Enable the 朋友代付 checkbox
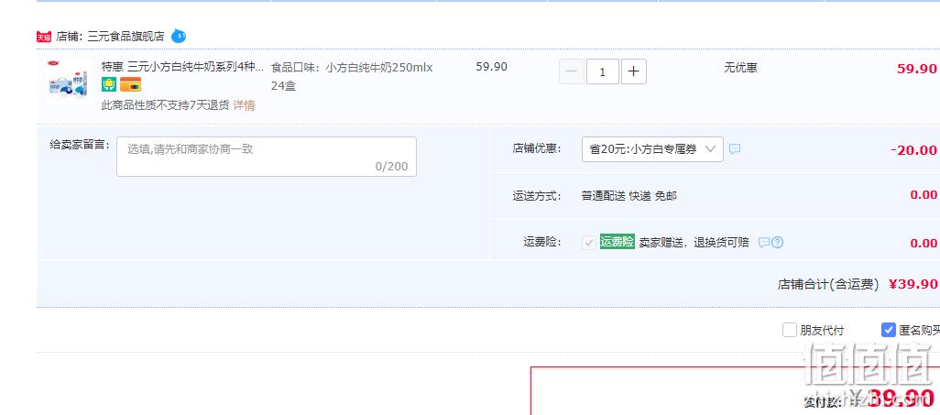This screenshot has width=940, height=415. [789, 330]
